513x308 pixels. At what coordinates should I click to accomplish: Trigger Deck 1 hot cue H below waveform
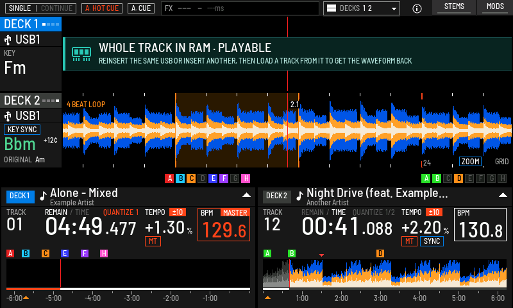246,178
